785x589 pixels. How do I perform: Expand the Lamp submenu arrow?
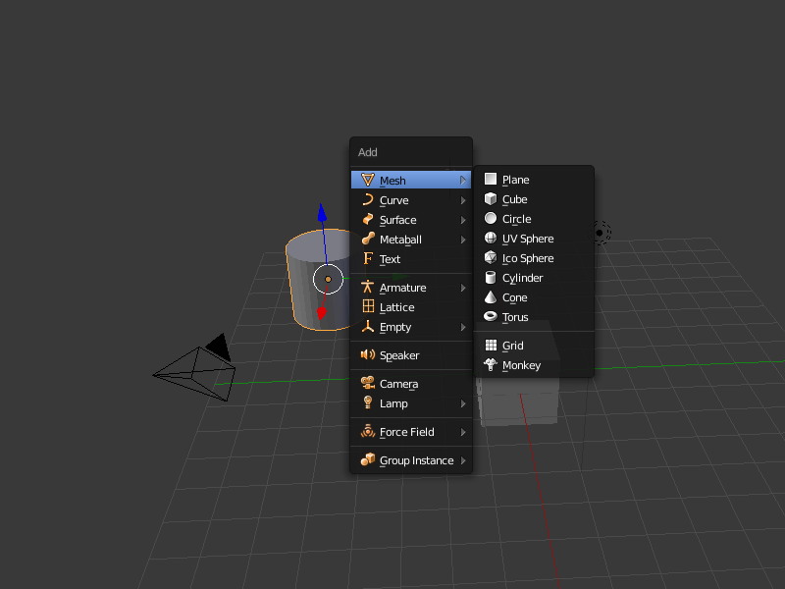tap(463, 403)
